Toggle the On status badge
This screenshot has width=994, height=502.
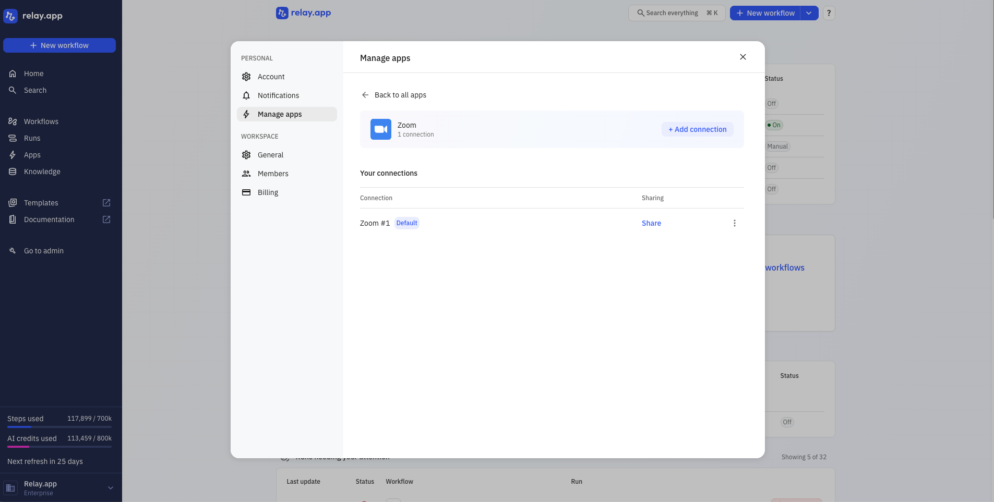click(x=774, y=125)
